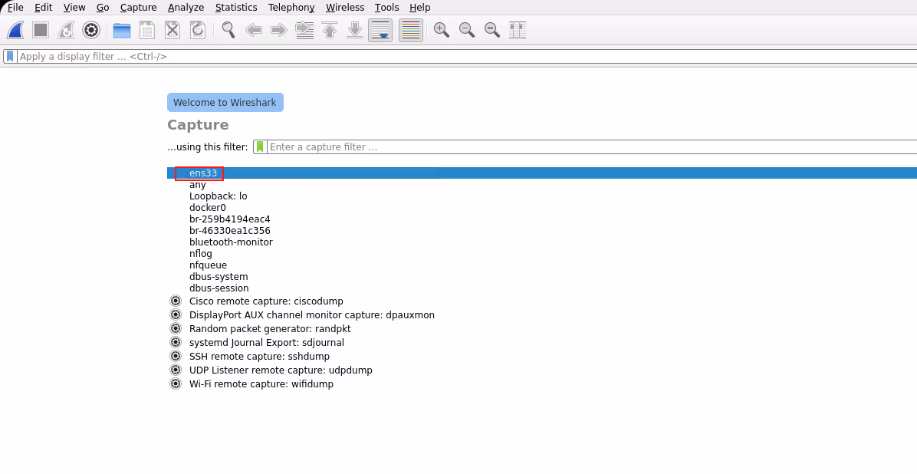Toggle automatic scrolling during live capture
Viewport: 917px width, 474px height.
tap(380, 30)
